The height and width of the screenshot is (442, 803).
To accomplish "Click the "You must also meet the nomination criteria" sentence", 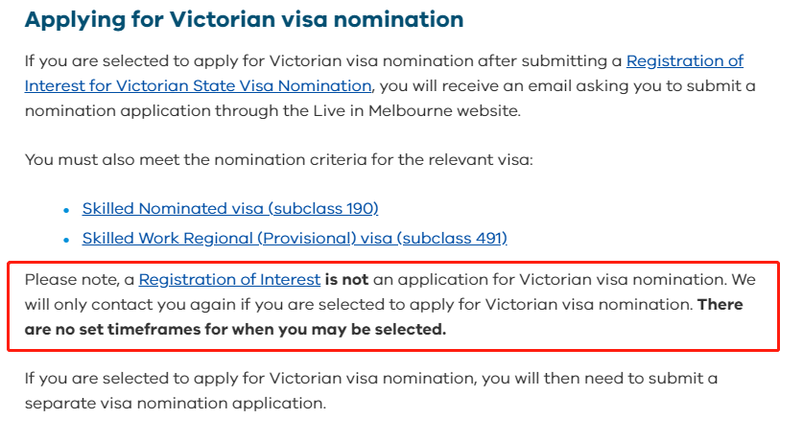I will pyautogui.click(x=278, y=160).
